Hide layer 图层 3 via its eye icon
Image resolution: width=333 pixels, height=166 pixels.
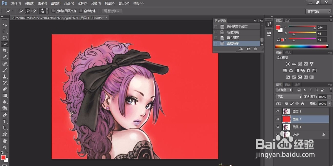[x=278, y=119]
